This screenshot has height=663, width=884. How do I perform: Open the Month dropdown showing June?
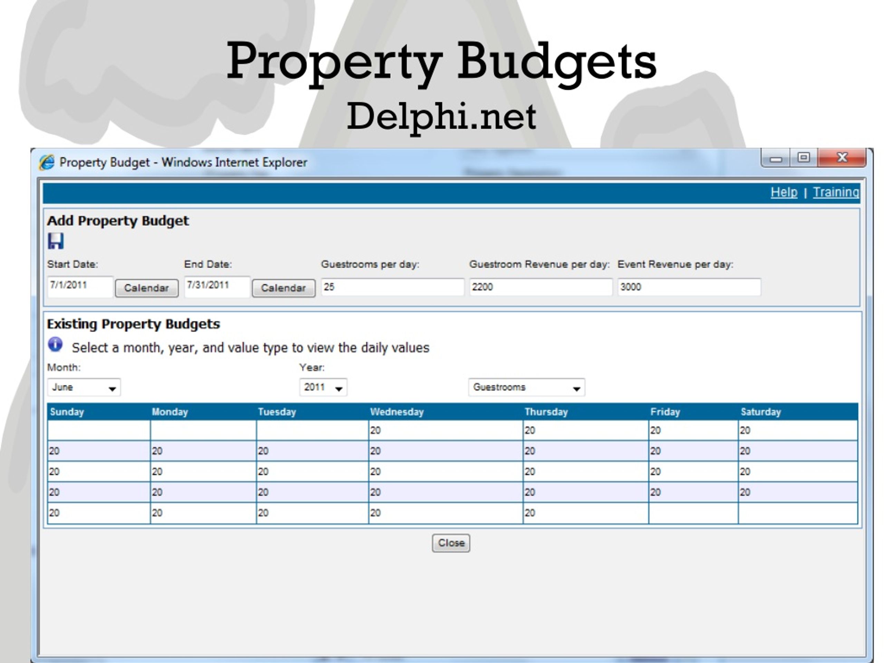[84, 387]
